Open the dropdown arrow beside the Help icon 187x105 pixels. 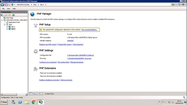tap(186, 5)
